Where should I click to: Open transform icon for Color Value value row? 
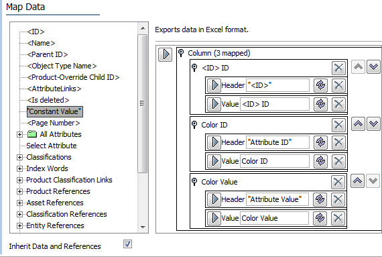(x=320, y=218)
